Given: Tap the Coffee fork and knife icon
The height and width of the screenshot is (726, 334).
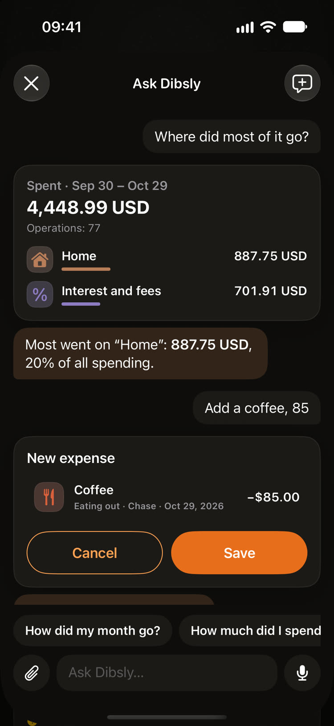Looking at the screenshot, I should tap(49, 497).
